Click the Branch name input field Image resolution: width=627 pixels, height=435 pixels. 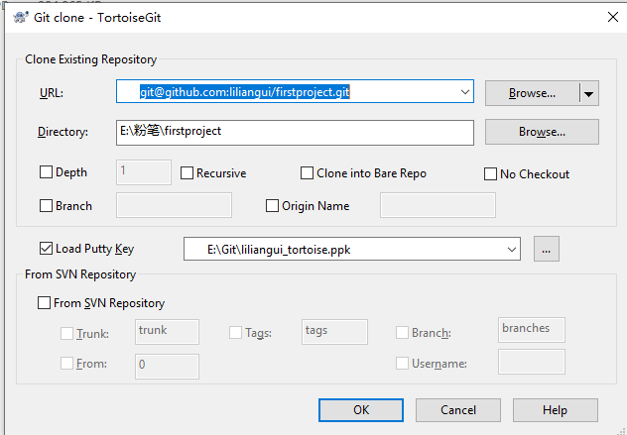click(x=174, y=205)
